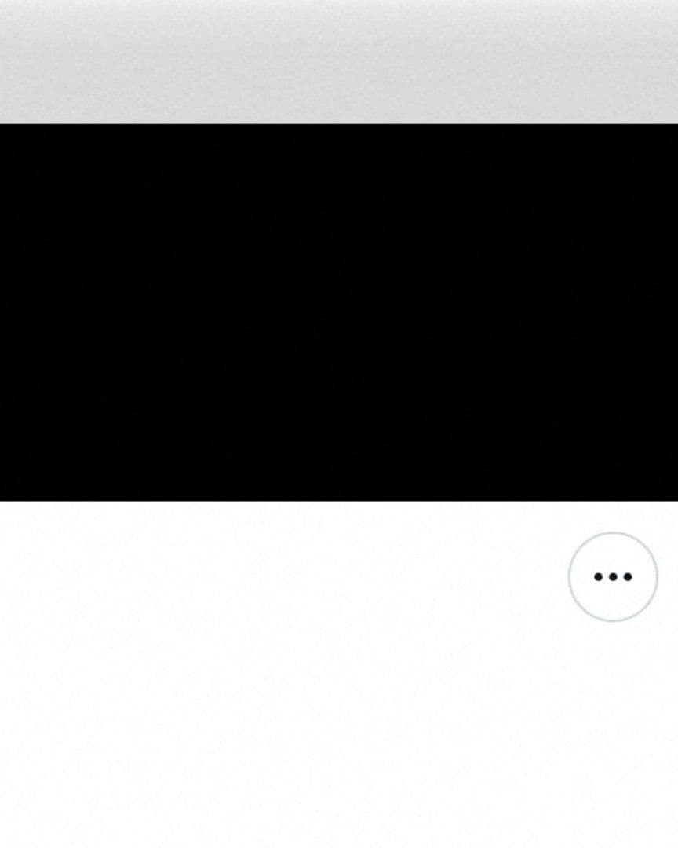Click the middle dot of the ellipsis icon
Screen dimensions: 678x848
pyautogui.click(x=613, y=577)
